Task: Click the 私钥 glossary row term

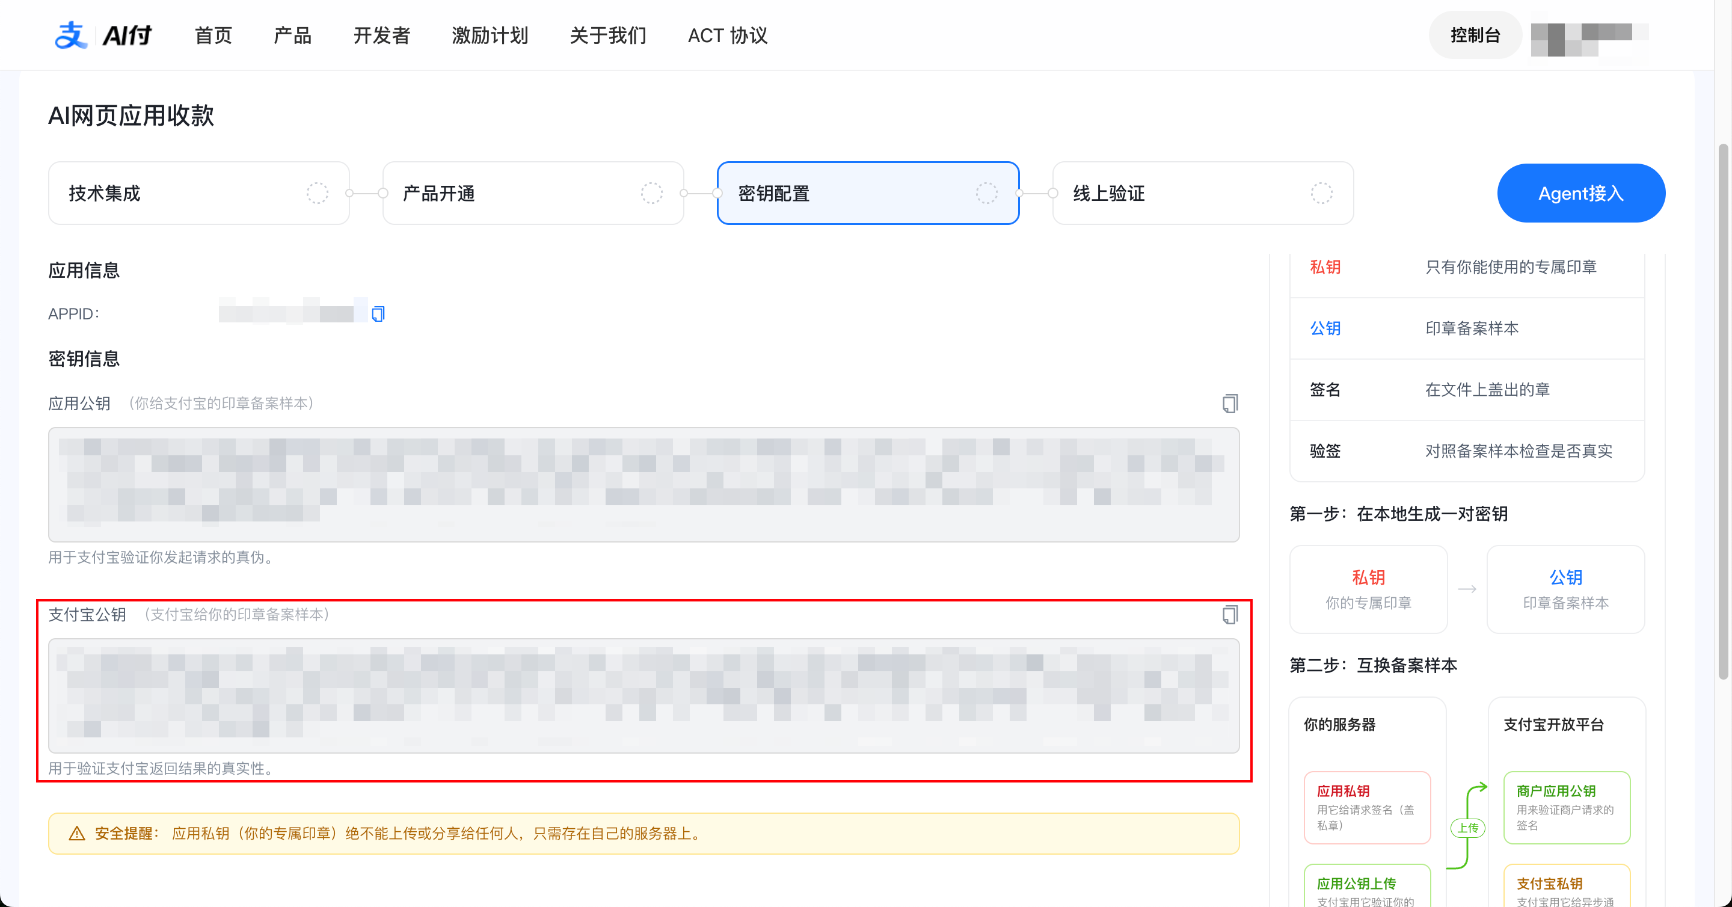Action: point(1325,267)
